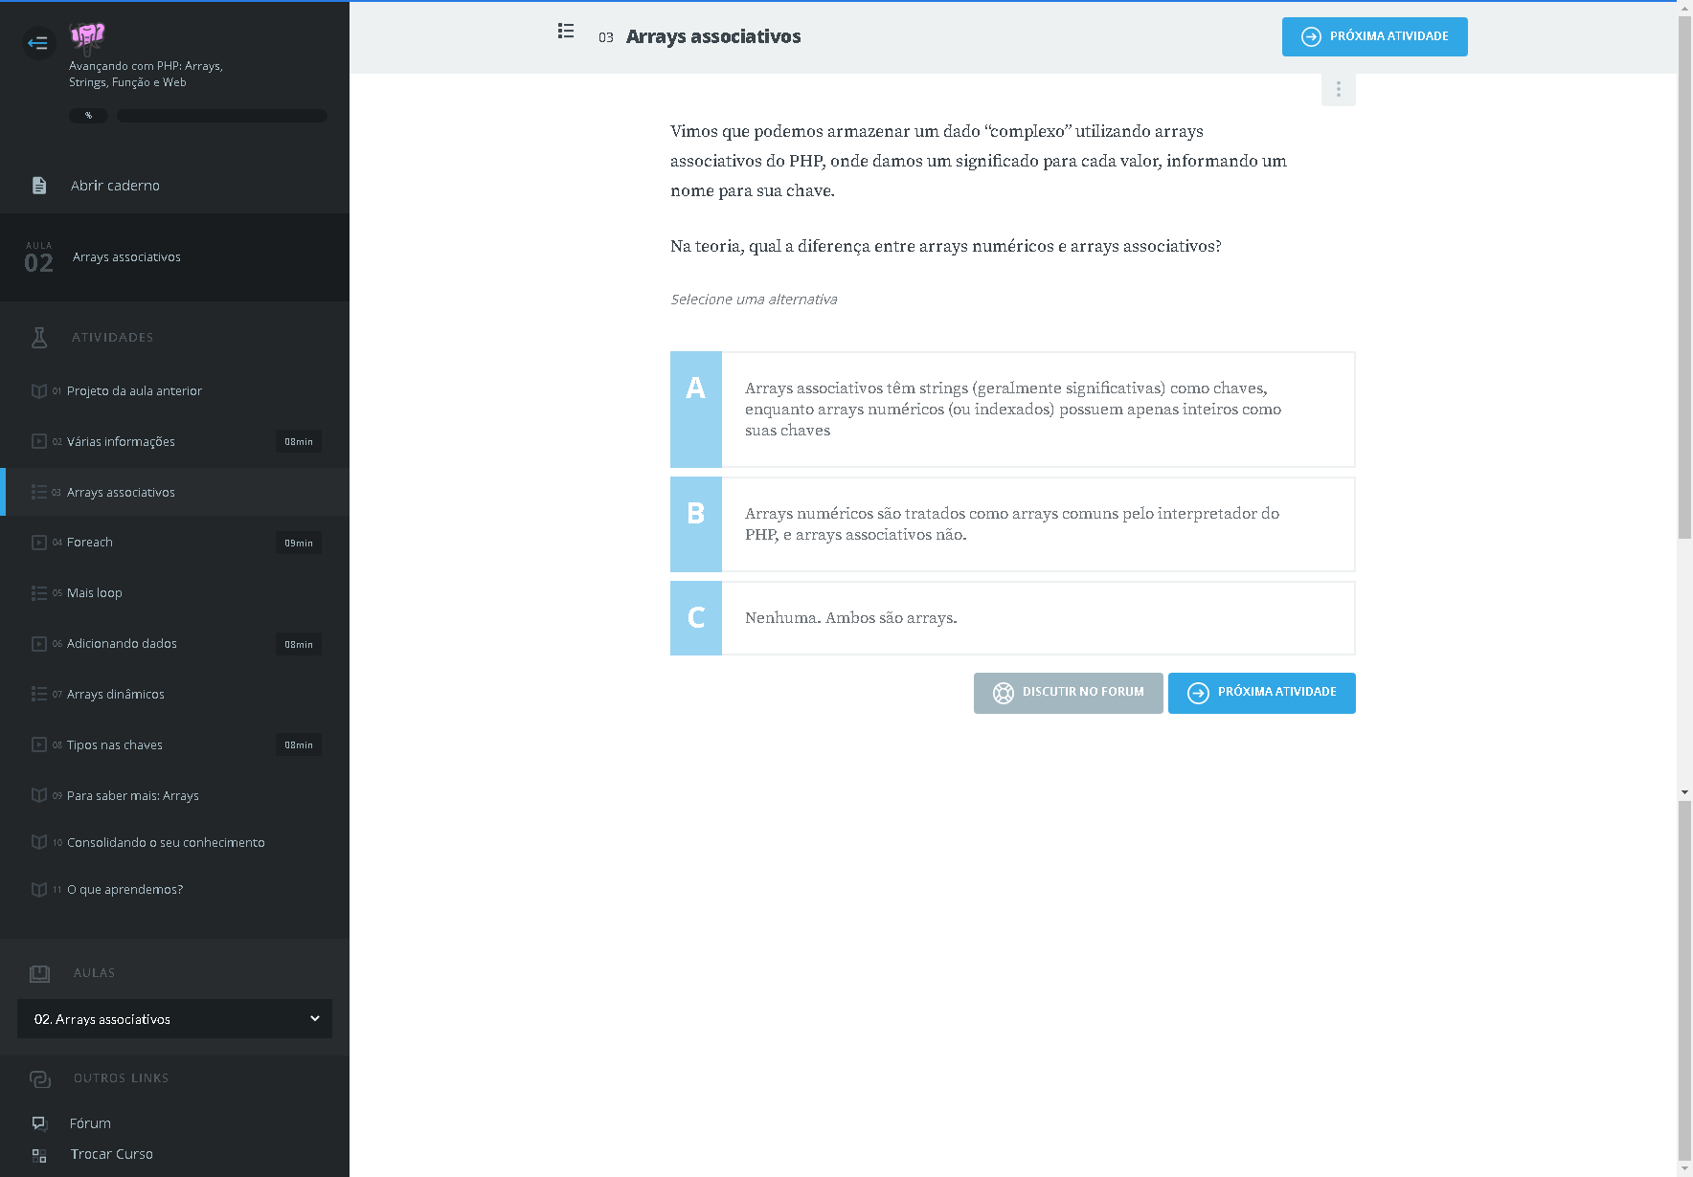Click the video icon beside Foreach
Viewport: 1693px width, 1177px height.
pyautogui.click(x=39, y=543)
